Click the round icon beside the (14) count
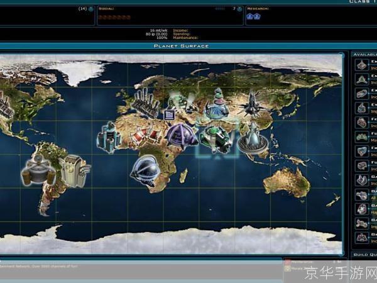 [91, 9]
